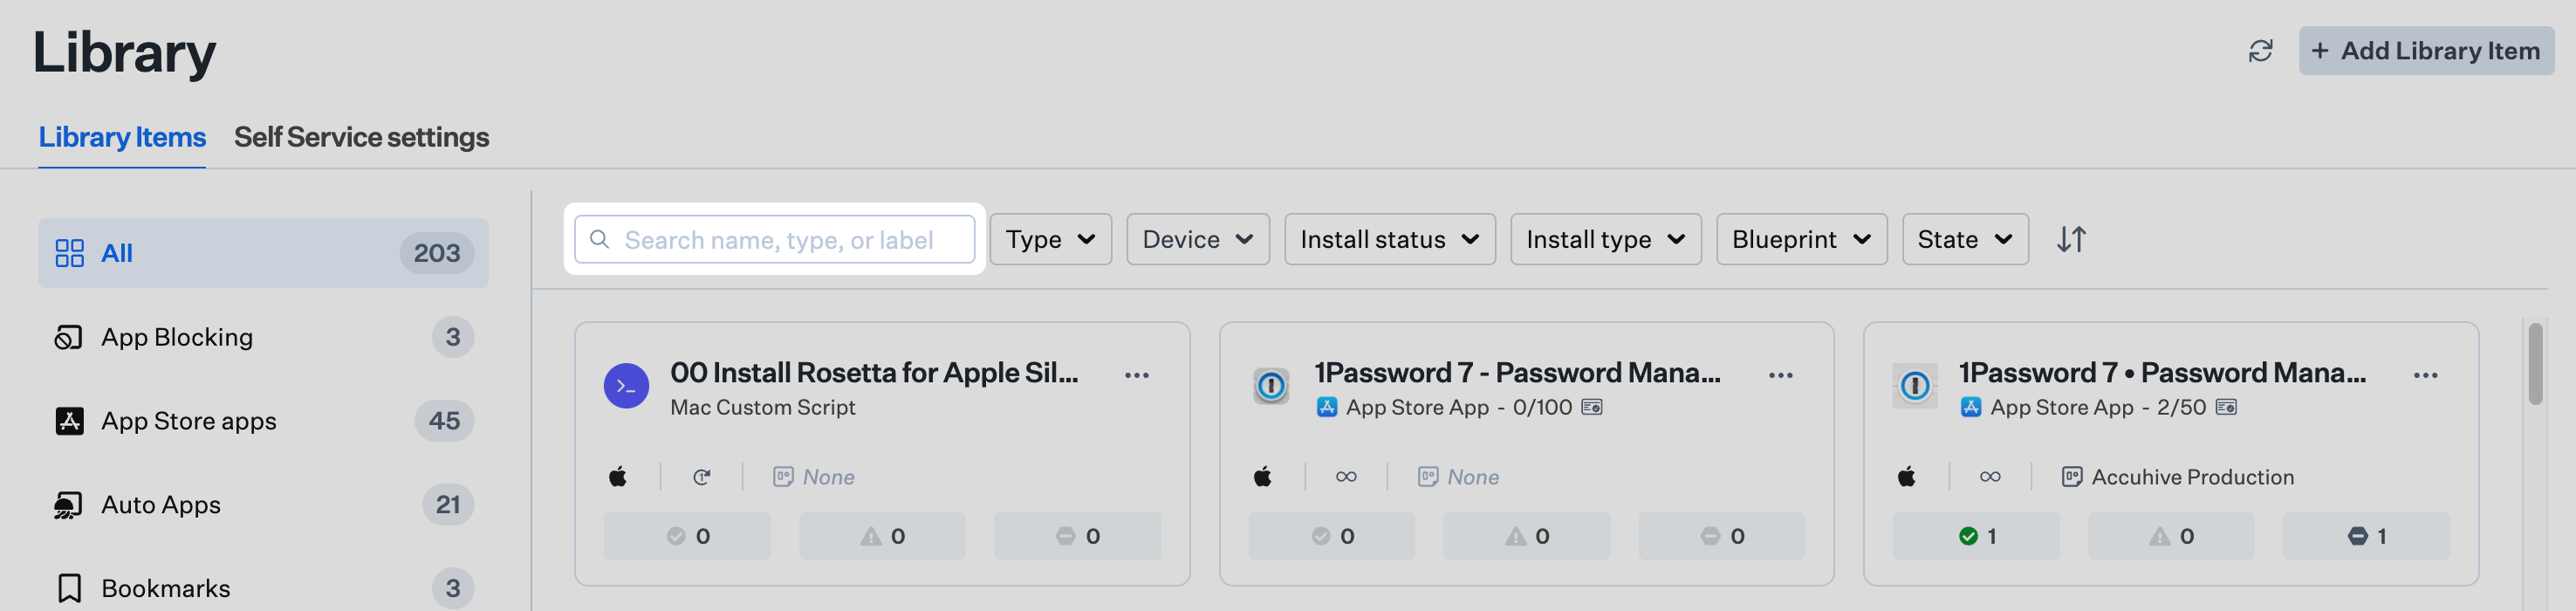Click the library list vertical scrollbar

coord(2535,364)
